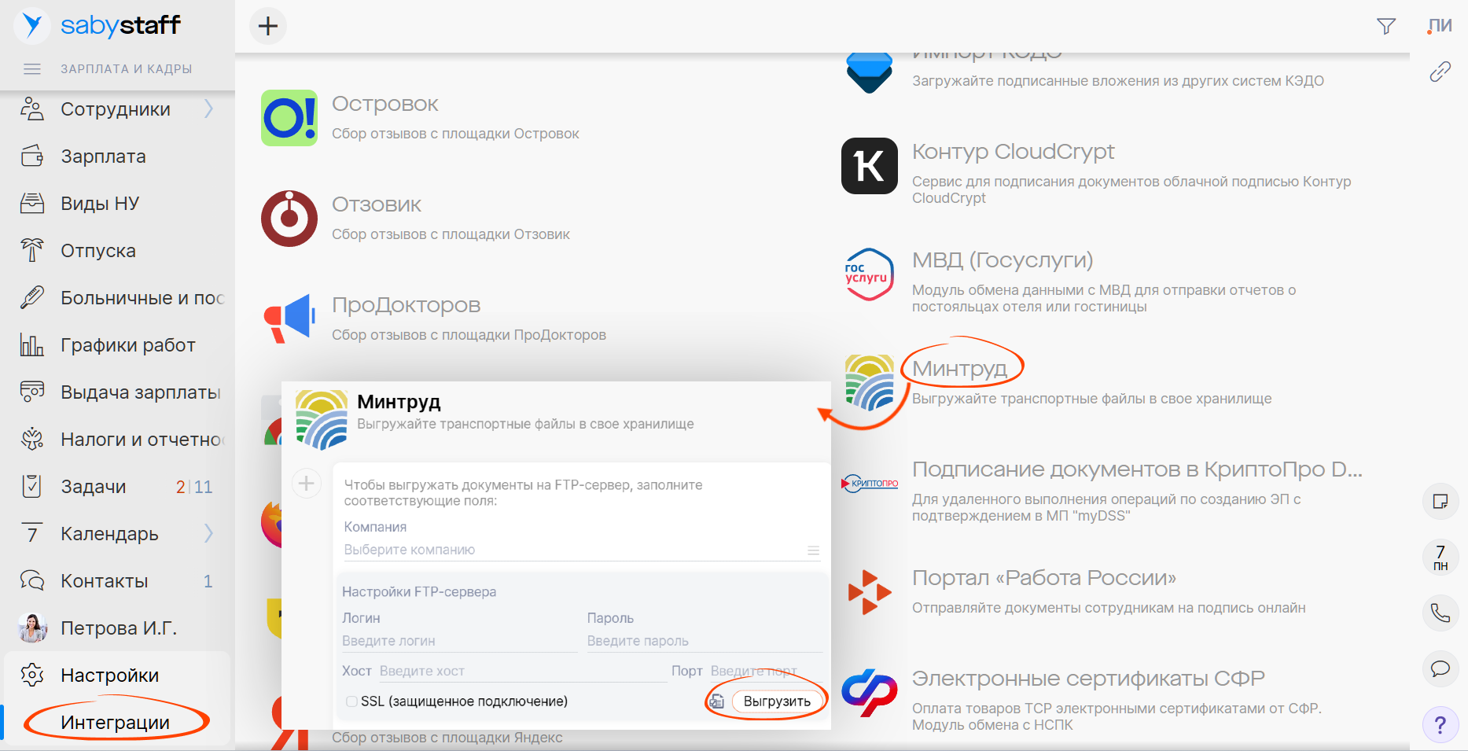Click the hamburger menu icon
Image resolution: width=1468 pixels, height=751 pixels.
tap(32, 69)
